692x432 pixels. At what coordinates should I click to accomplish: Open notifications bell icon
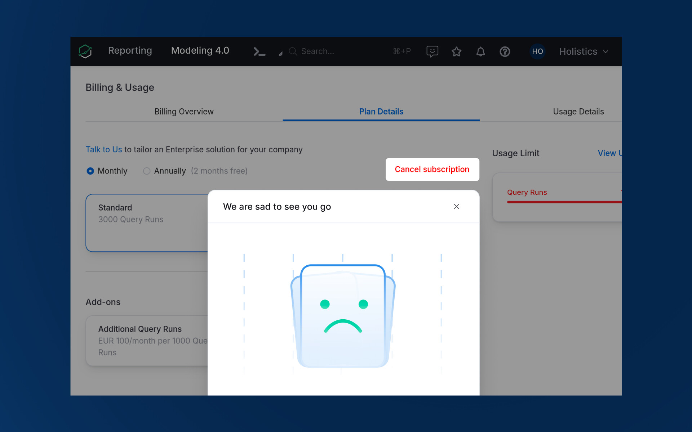pyautogui.click(x=480, y=51)
